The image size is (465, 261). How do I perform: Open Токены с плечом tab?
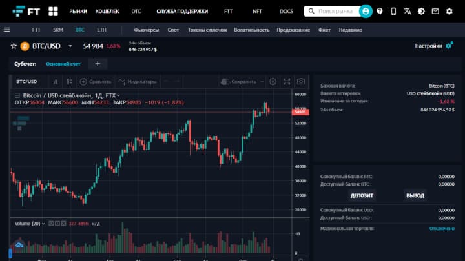(207, 30)
